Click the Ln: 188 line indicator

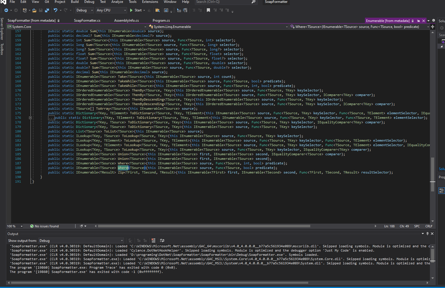(389, 226)
